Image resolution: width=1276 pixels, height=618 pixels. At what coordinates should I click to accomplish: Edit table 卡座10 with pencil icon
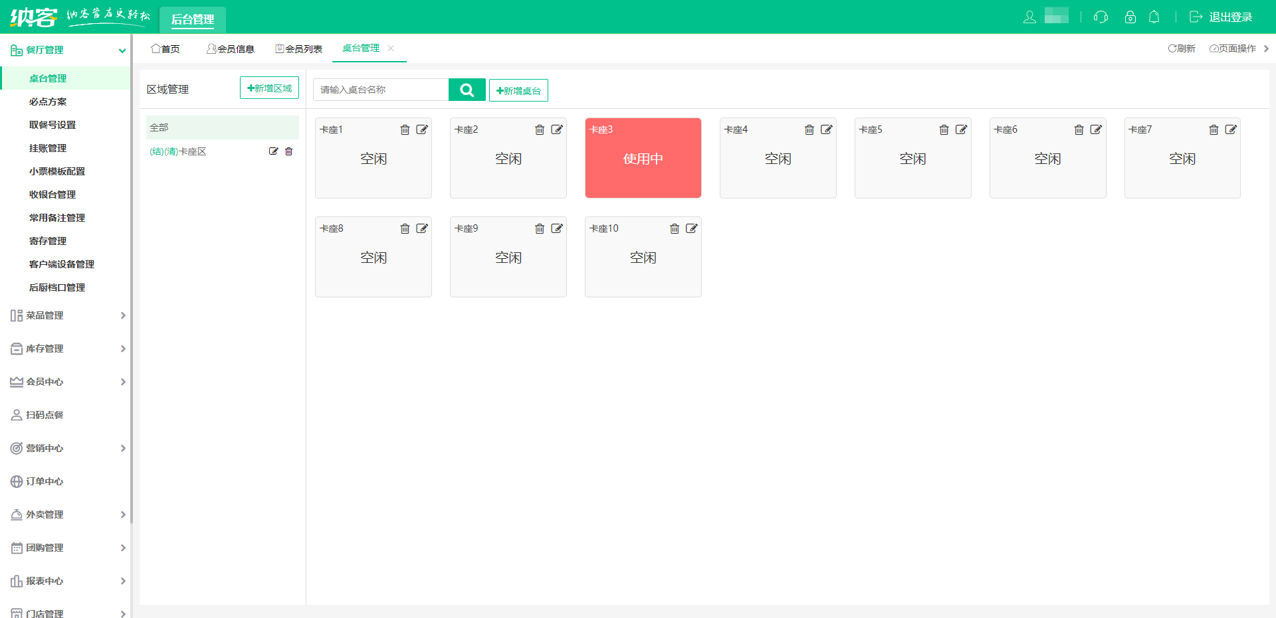tap(692, 229)
